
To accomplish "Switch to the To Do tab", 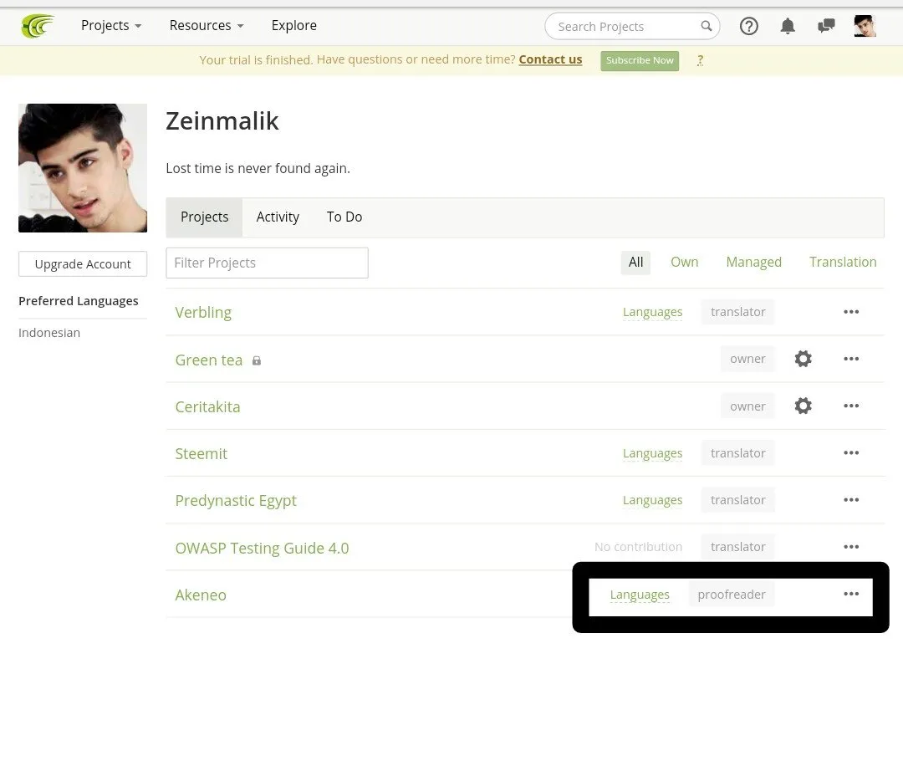I will pos(344,217).
